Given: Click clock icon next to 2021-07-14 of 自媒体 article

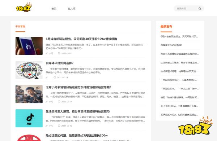Looking at the screenshot, I should 55,78.
